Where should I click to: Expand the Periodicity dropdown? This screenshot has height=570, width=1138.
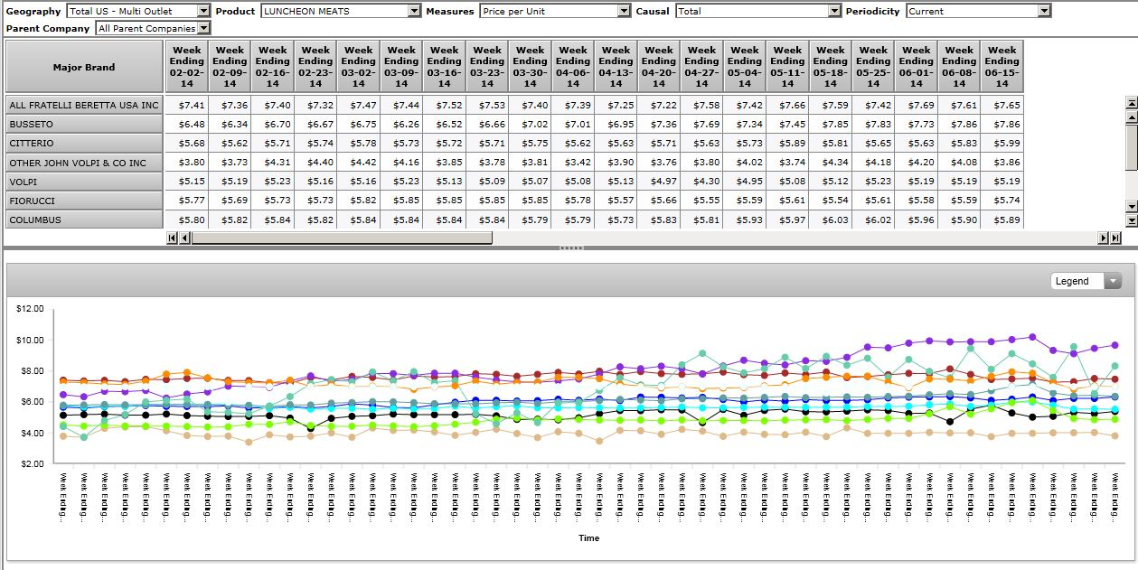point(1044,11)
